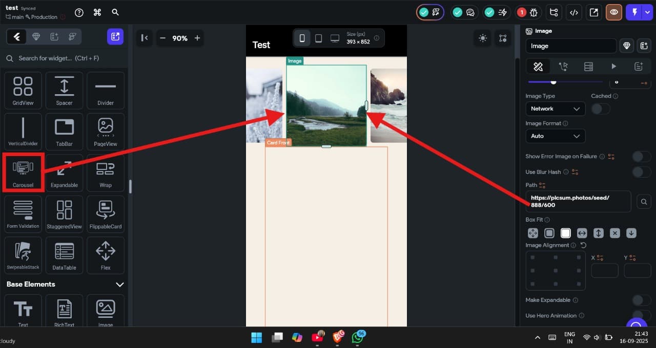Image resolution: width=656 pixels, height=348 pixels.
Task: Choose the SwipeableStack widget
Action: point(23,255)
